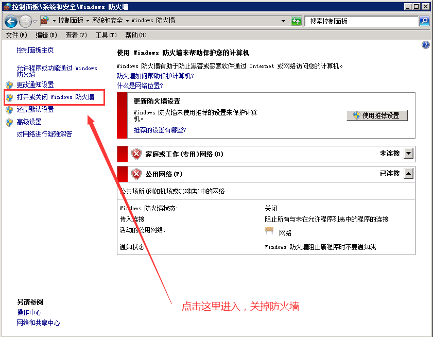Image resolution: width=433 pixels, height=337 pixels.
Task: Click shield icon beside 更改通知设置
Action: click(9, 85)
